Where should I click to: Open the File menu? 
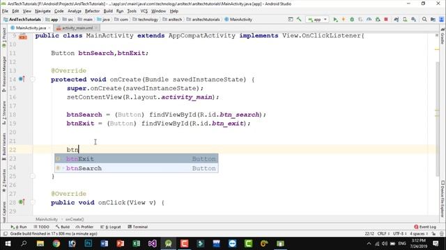click(5, 11)
